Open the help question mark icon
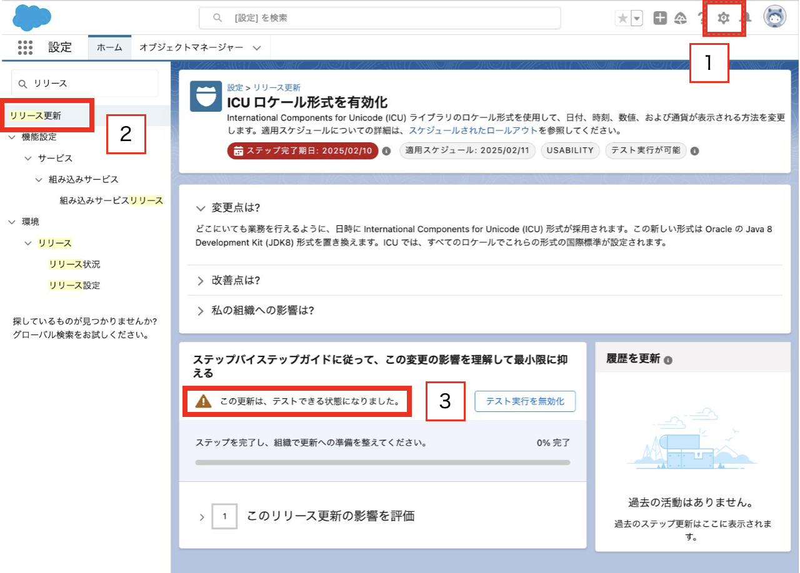The height and width of the screenshot is (573, 800). coord(700,18)
